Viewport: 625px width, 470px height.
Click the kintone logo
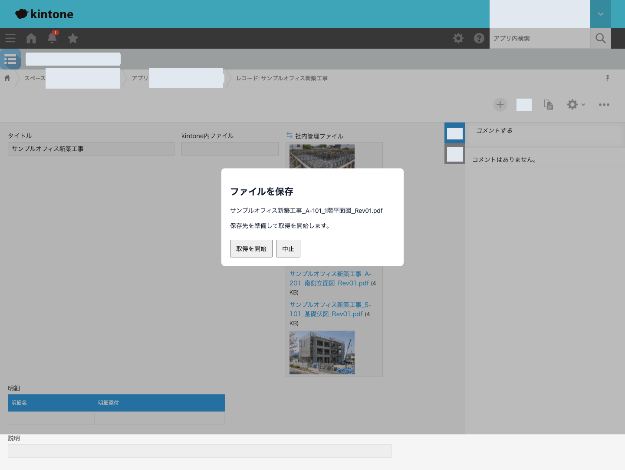click(44, 14)
